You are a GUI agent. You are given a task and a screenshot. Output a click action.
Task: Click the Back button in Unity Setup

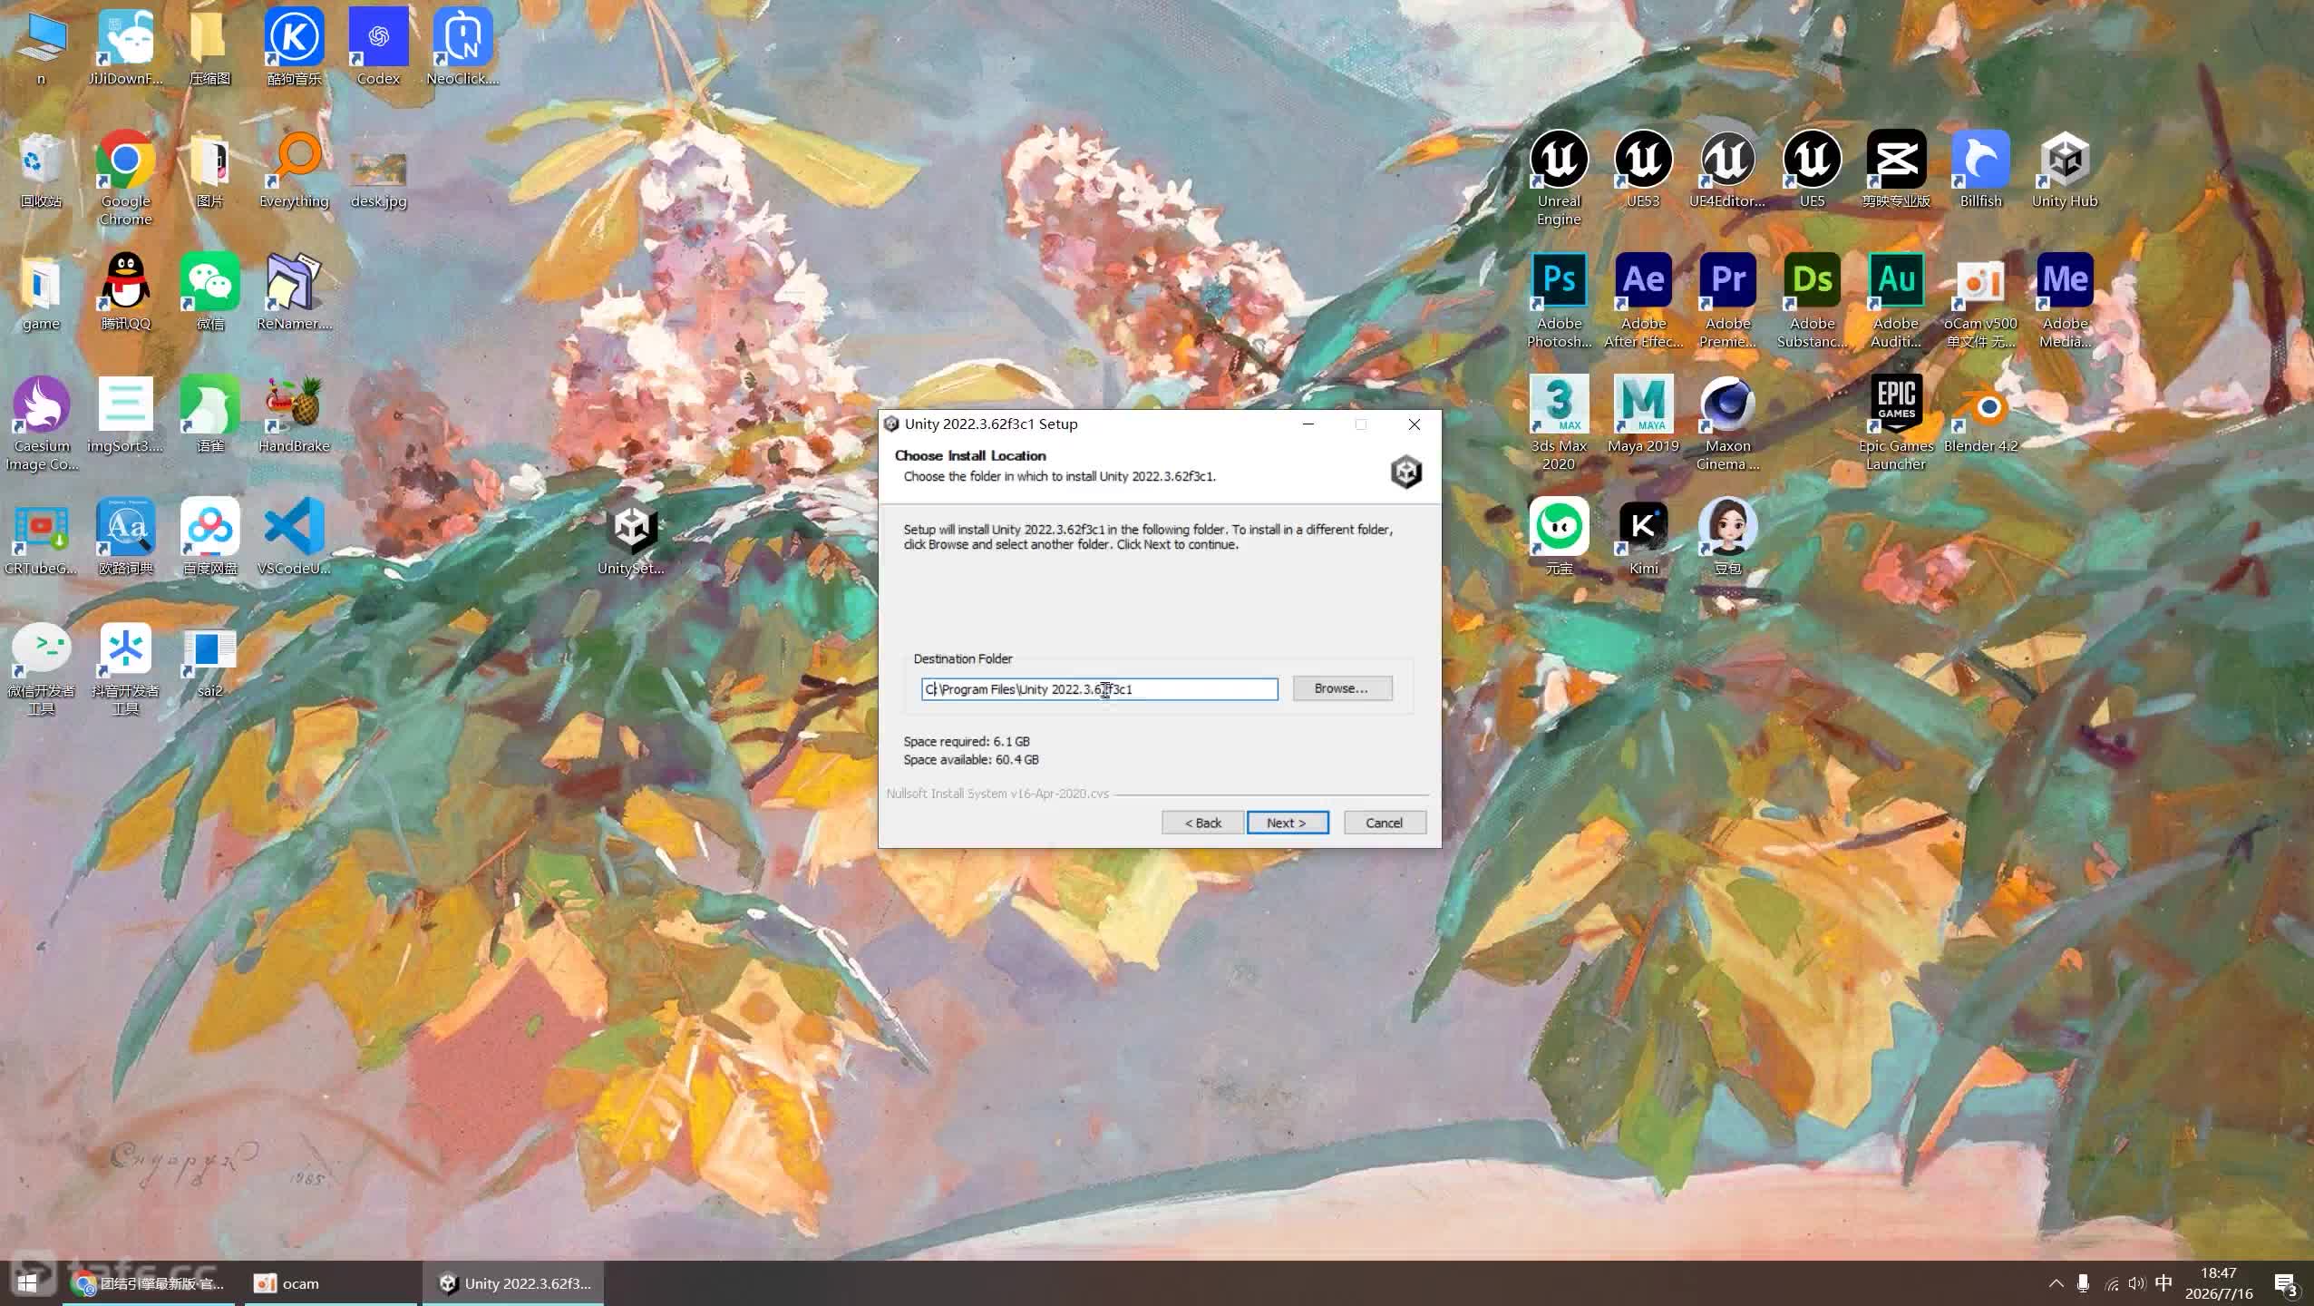click(1202, 823)
